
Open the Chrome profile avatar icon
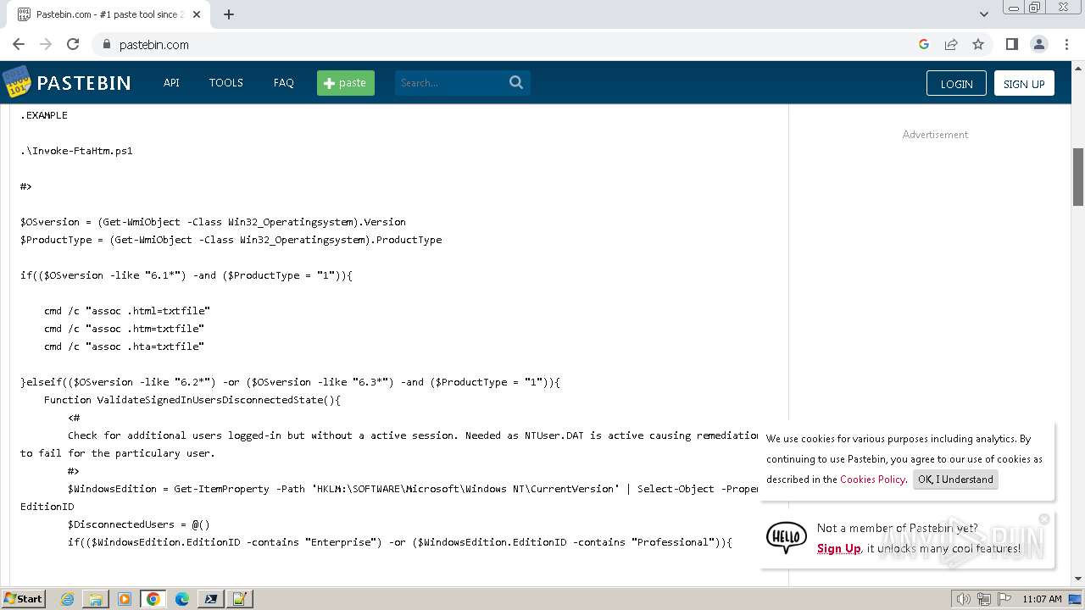click(x=1038, y=44)
